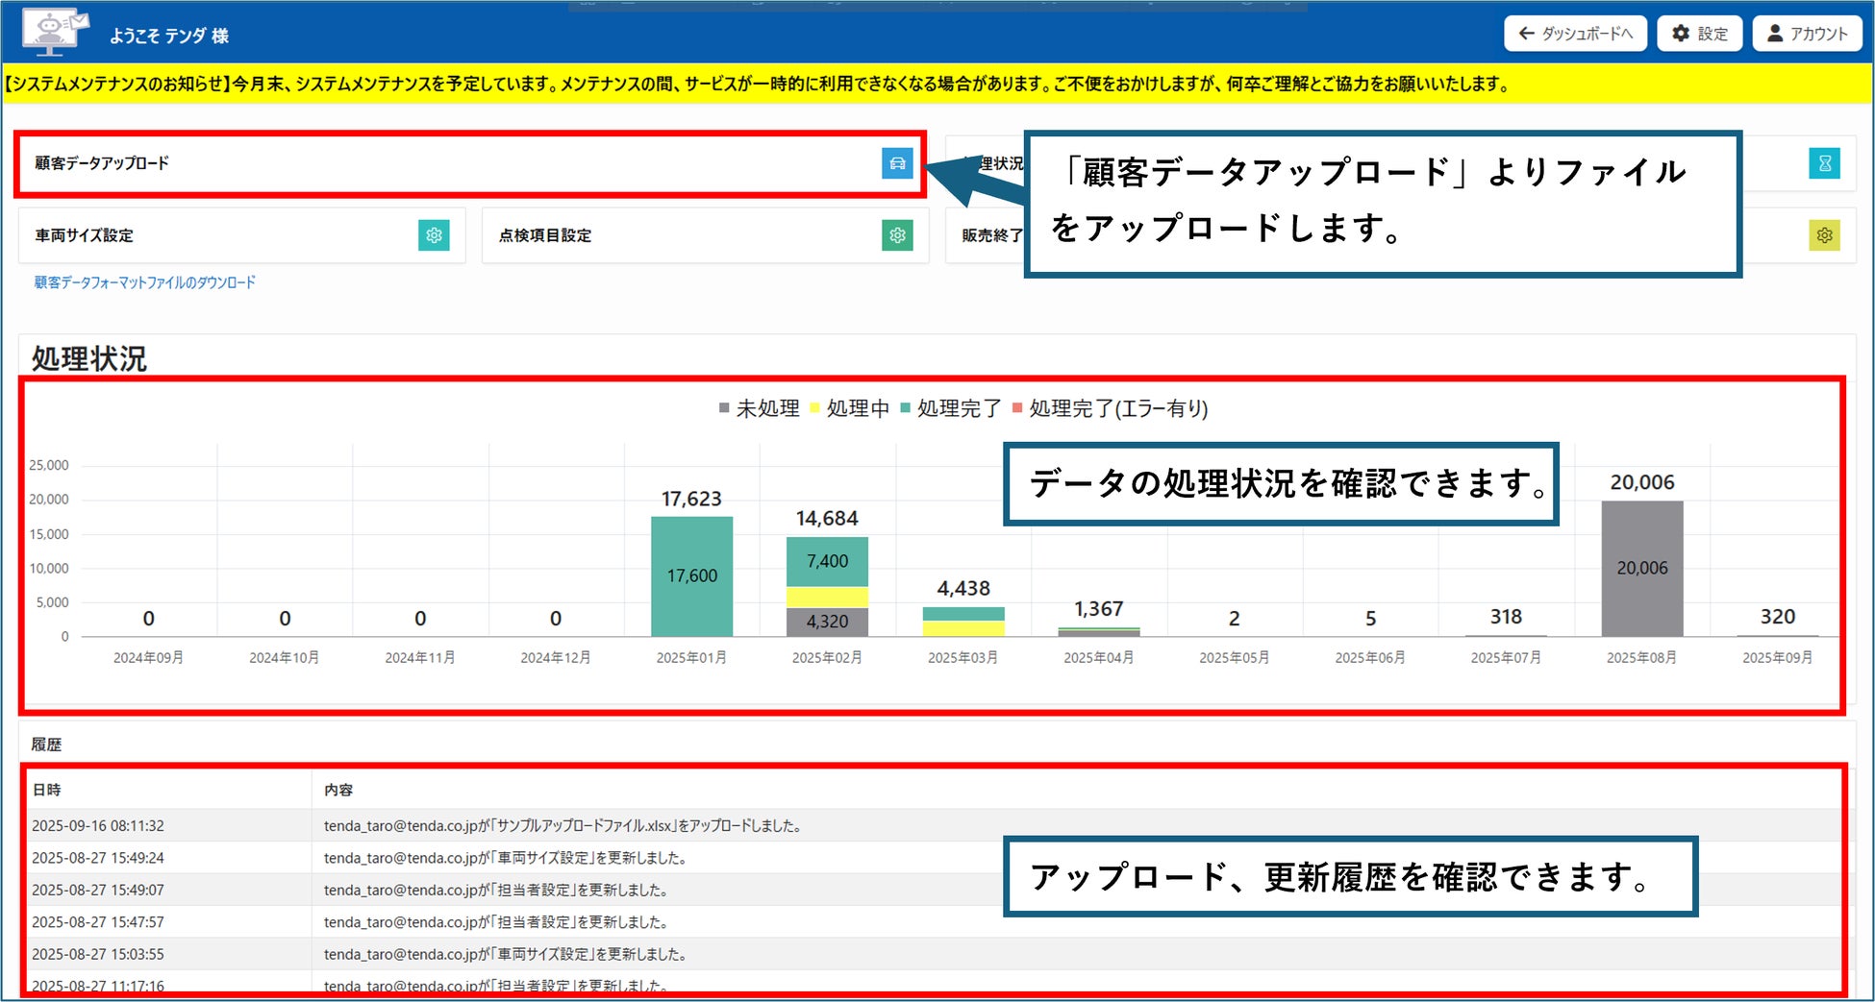Toggle 処理中 legend entry in chart

coord(850,408)
